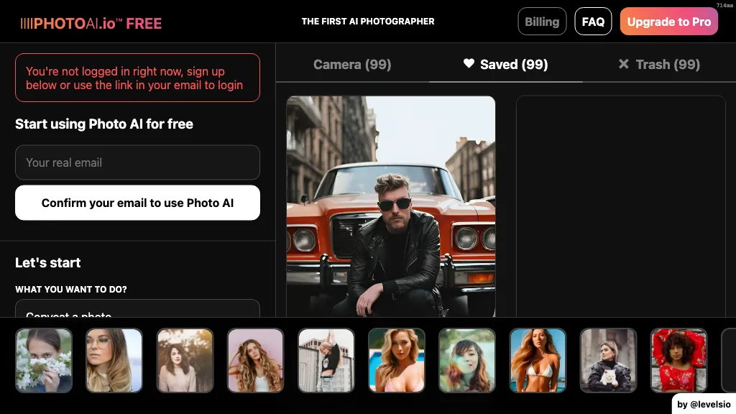
Task: Open the 'Convert a photo' dropdown
Action: click(137, 313)
